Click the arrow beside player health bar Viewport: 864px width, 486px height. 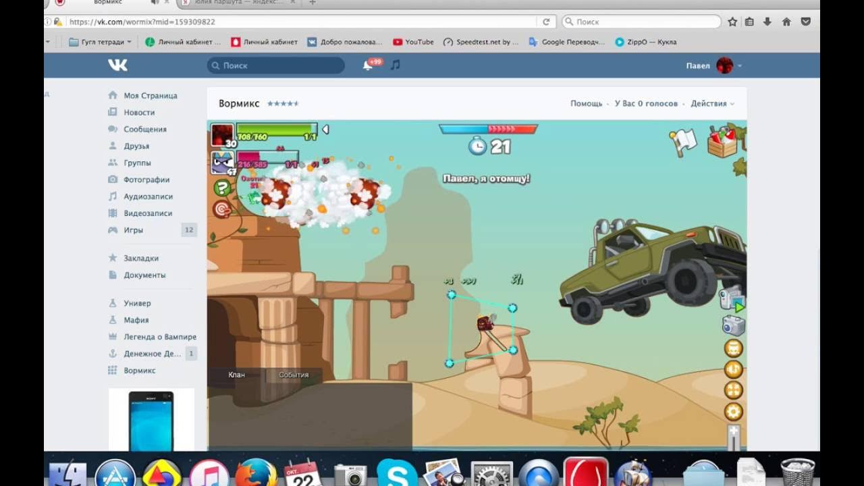coord(325,129)
